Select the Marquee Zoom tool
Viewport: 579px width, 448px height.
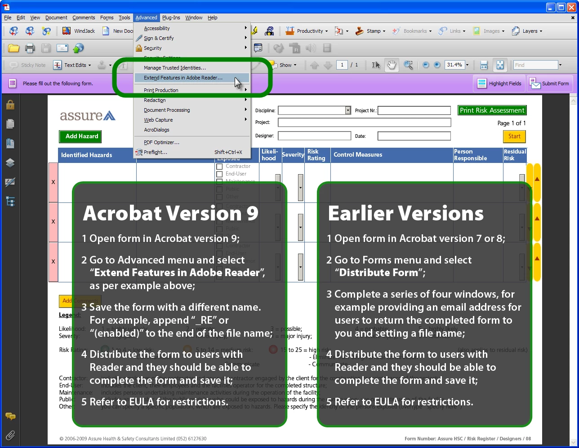coord(408,65)
